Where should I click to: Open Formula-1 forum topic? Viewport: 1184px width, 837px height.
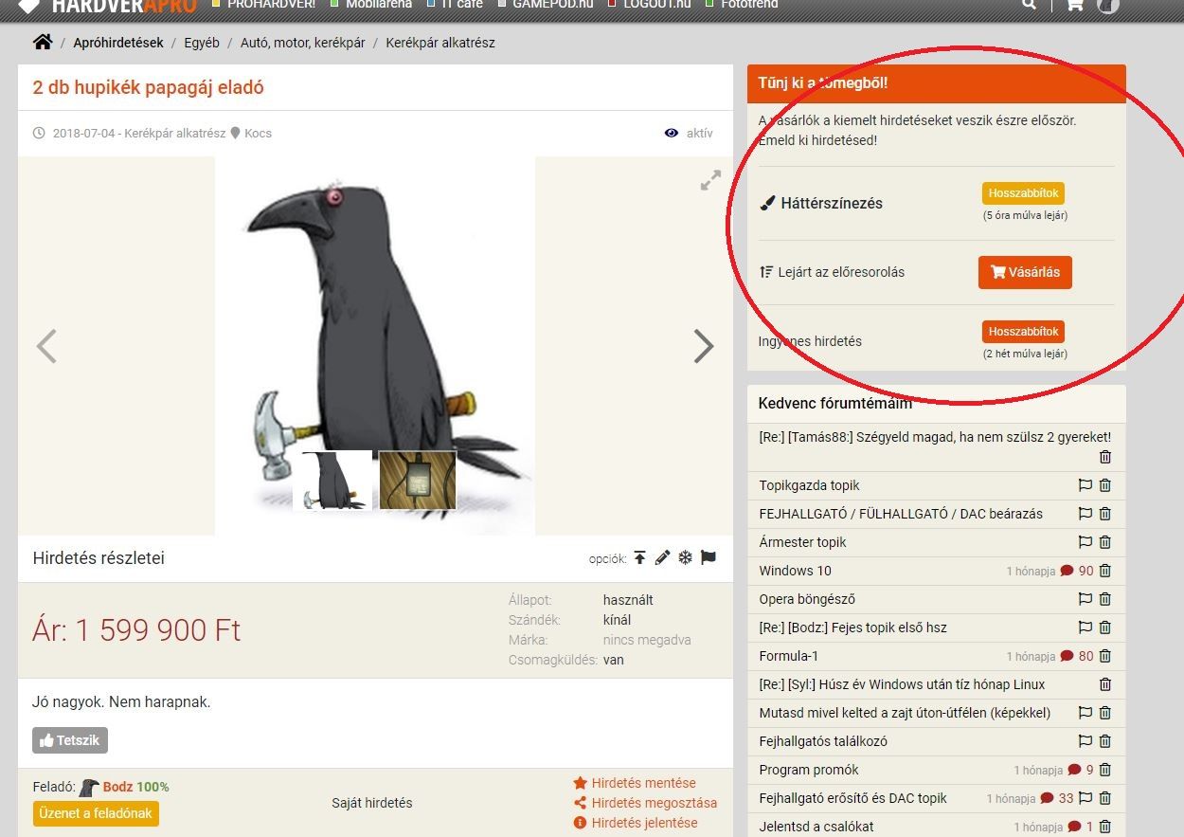788,656
